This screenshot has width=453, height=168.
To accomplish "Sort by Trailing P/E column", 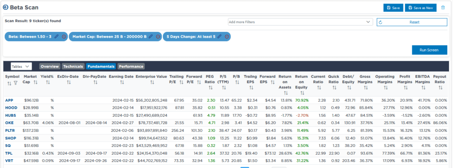I will [181, 82].
